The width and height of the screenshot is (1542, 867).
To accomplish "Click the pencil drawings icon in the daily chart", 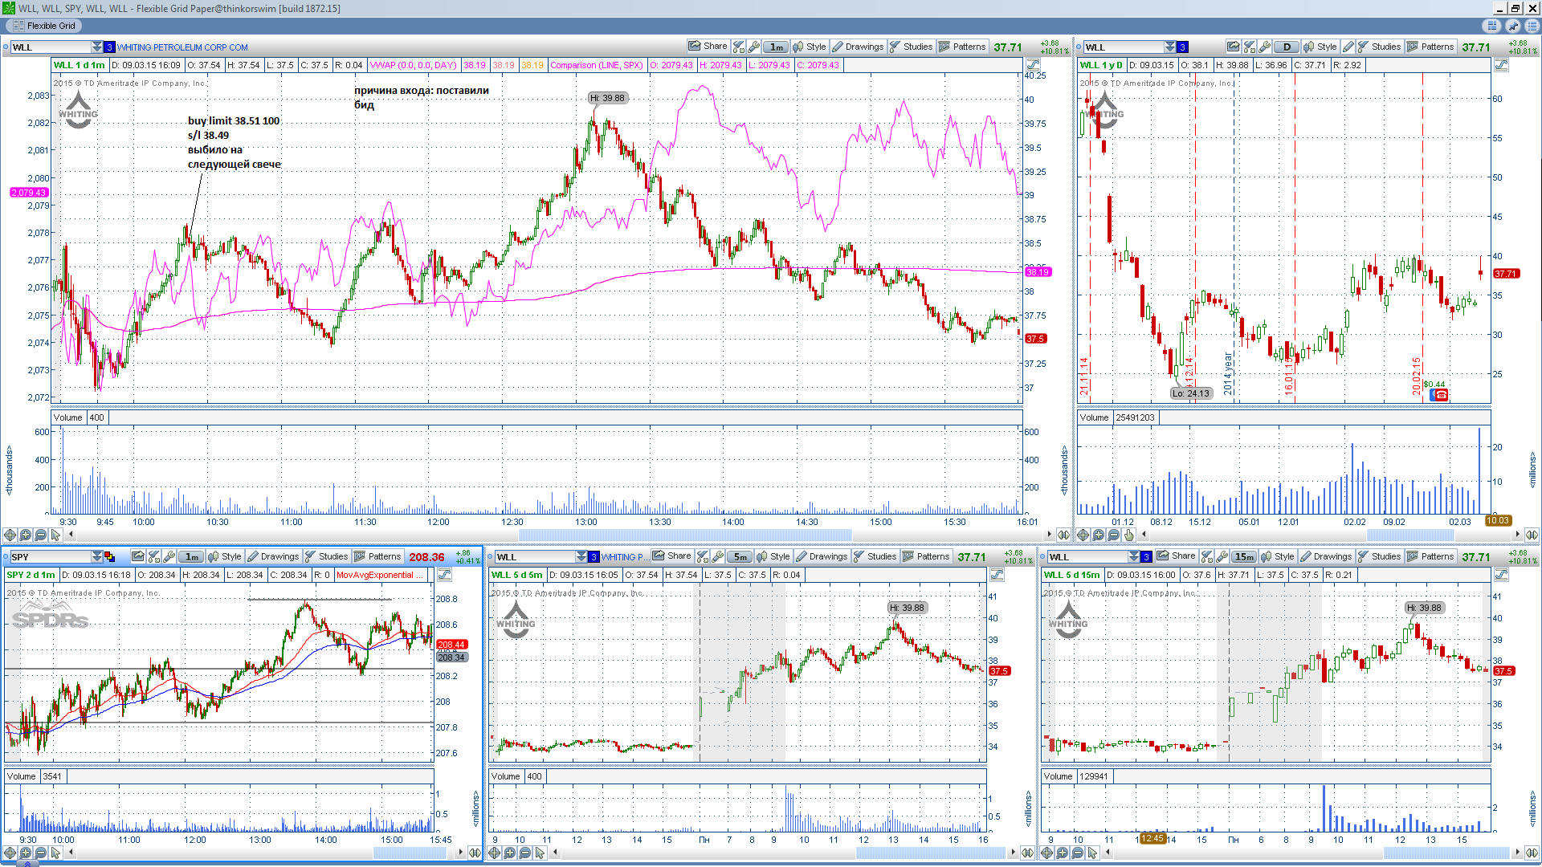I will pyautogui.click(x=1348, y=47).
